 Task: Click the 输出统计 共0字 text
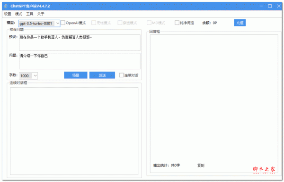coord(167,165)
